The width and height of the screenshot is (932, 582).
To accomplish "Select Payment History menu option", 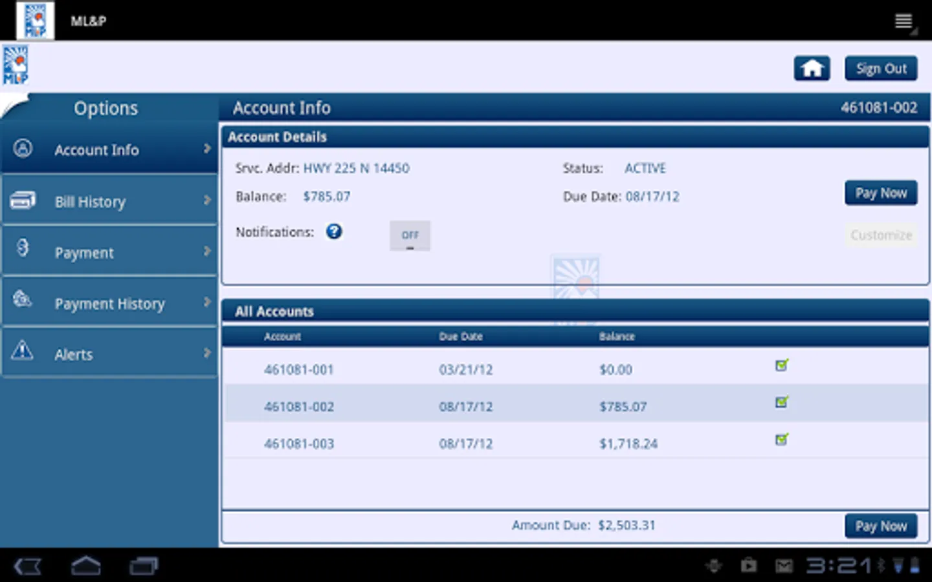I will pos(109,302).
